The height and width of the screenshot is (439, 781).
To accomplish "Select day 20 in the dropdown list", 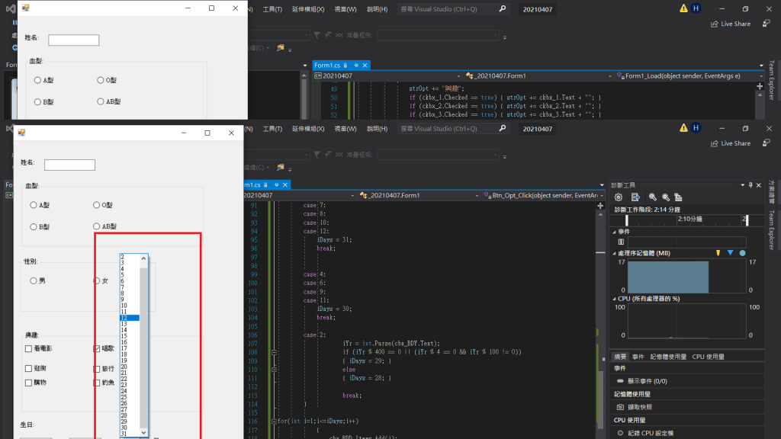I will click(x=130, y=367).
